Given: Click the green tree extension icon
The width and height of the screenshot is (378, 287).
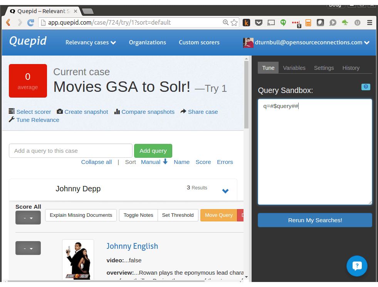Looking at the screenshot, I should point(345,22).
